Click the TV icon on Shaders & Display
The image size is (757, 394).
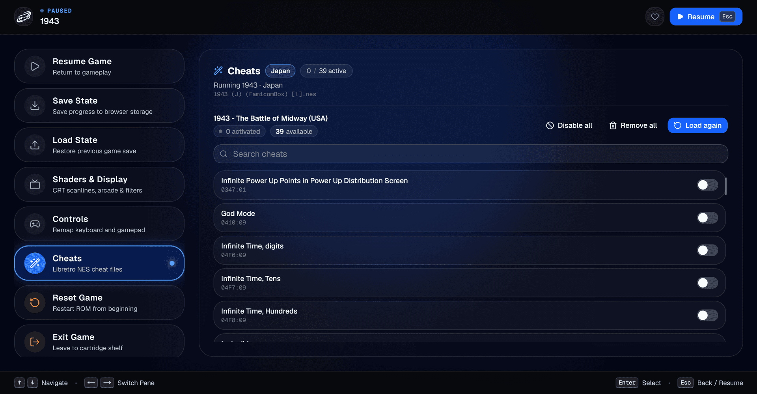point(35,184)
